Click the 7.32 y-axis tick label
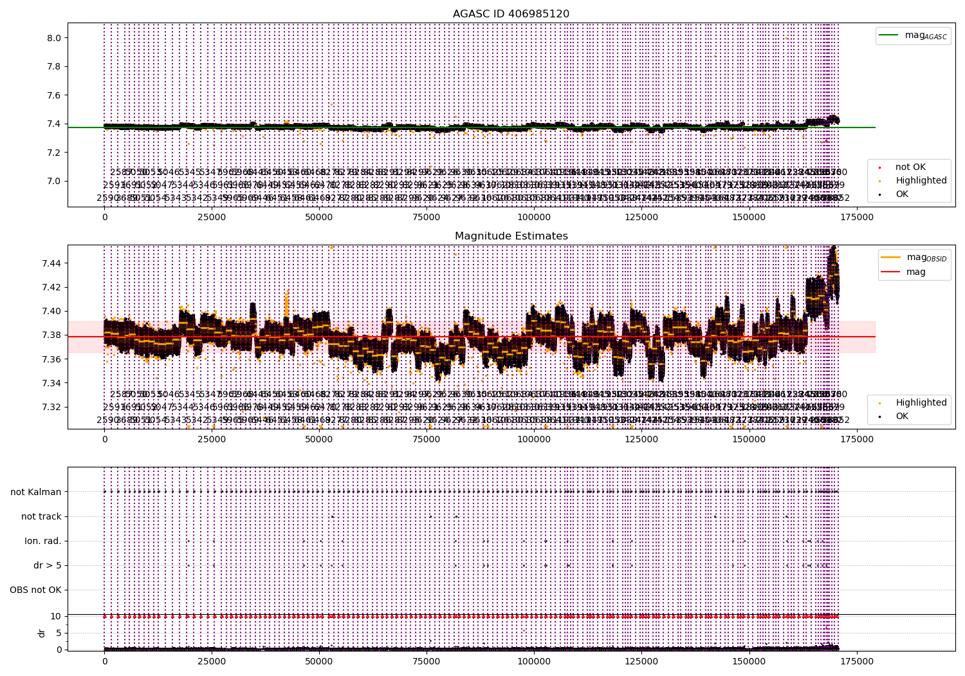Image resolution: width=965 pixels, height=676 pixels. click(51, 407)
